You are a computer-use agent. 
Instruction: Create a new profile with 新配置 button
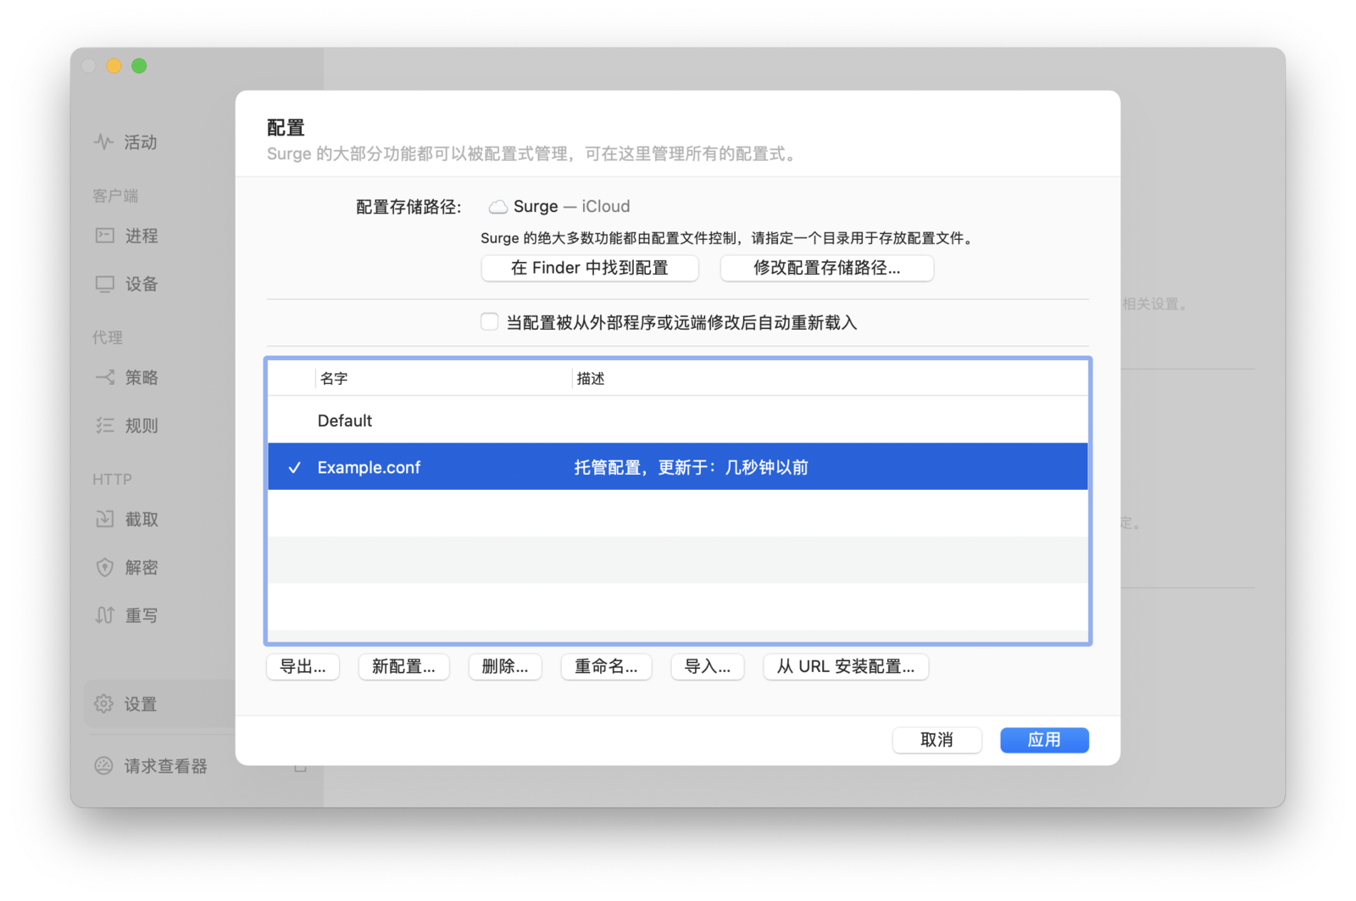403,667
